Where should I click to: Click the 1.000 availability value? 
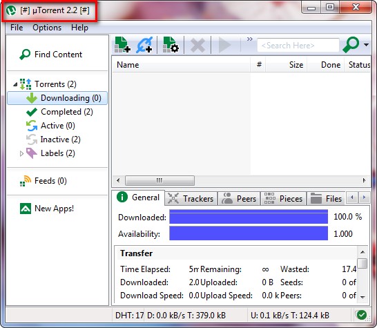pos(343,233)
